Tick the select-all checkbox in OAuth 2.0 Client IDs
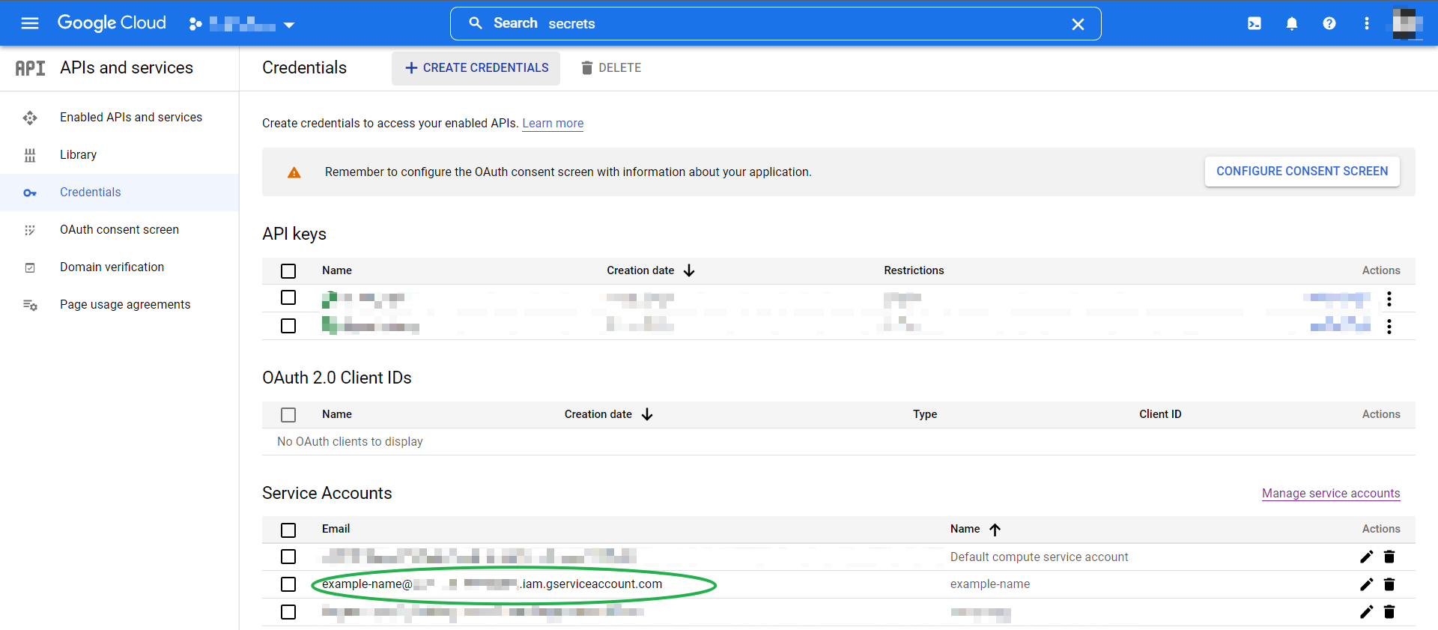This screenshot has width=1438, height=630. (288, 415)
